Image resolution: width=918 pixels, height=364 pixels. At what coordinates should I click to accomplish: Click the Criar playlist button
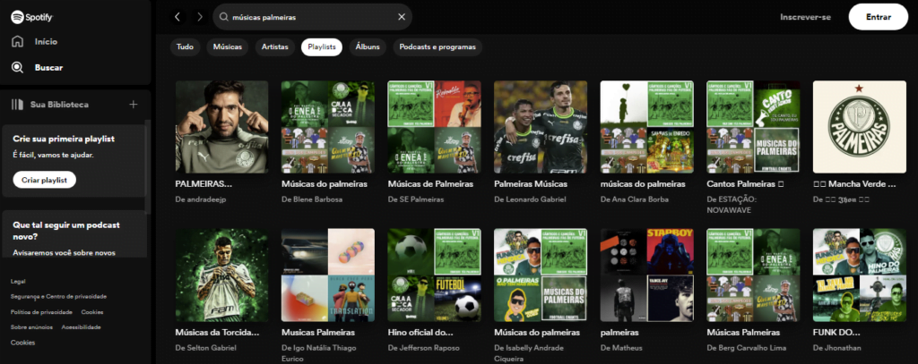[45, 180]
